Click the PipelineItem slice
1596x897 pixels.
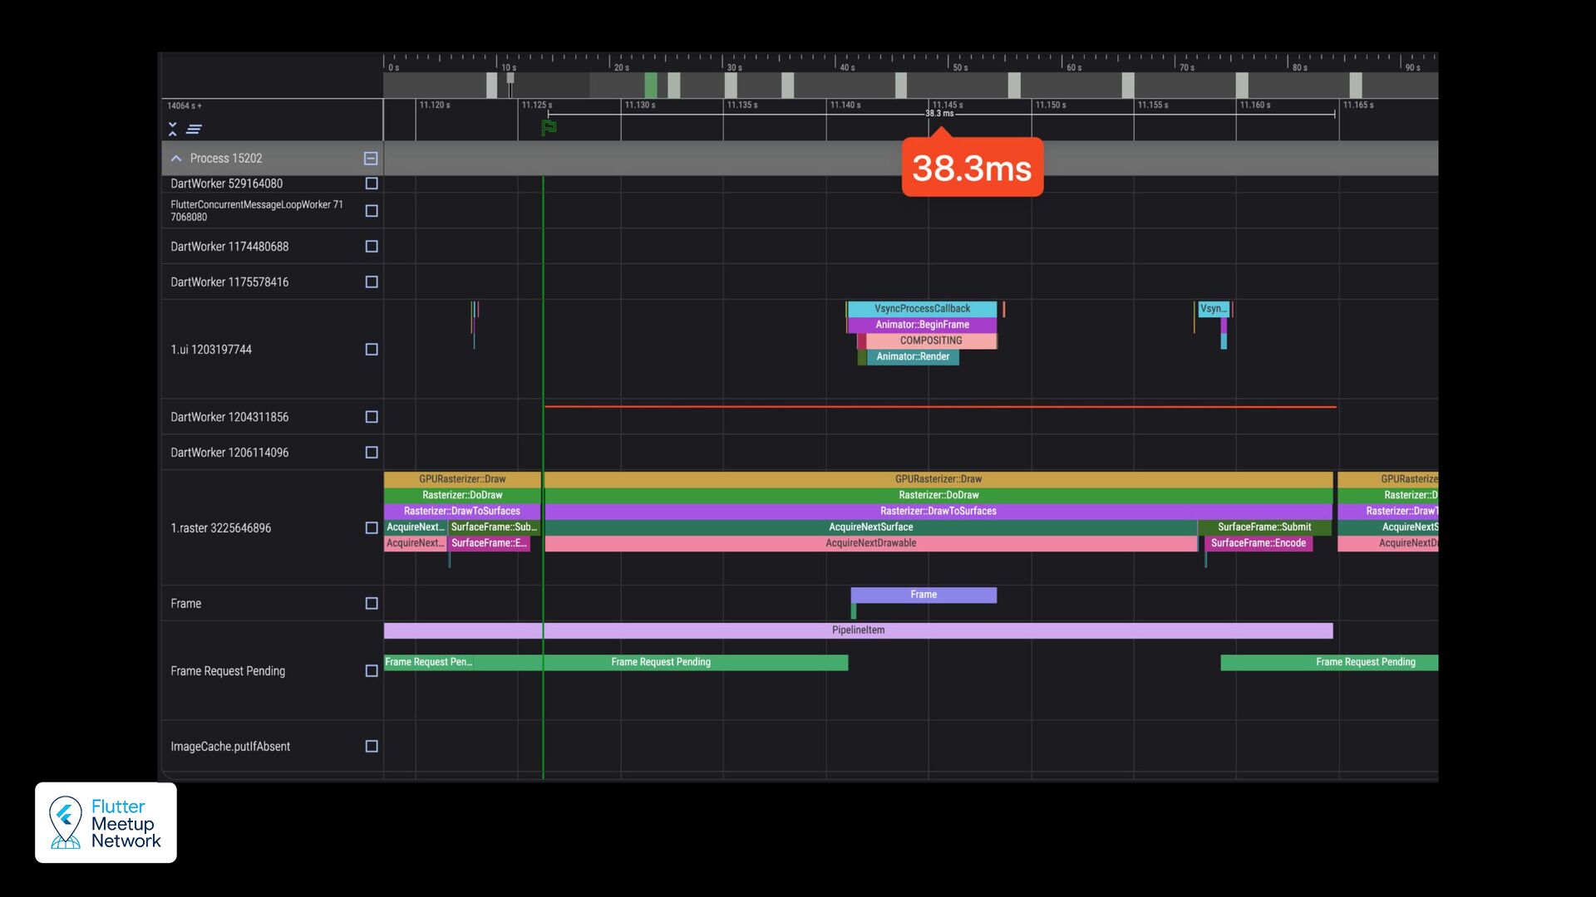858,630
